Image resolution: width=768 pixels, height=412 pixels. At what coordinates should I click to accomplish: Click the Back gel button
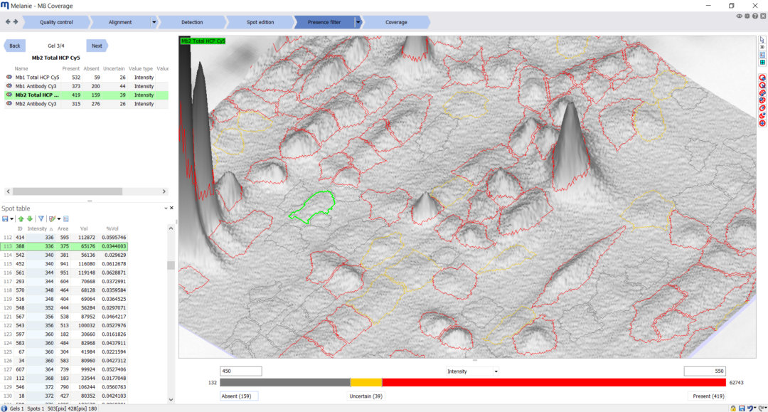pos(15,46)
